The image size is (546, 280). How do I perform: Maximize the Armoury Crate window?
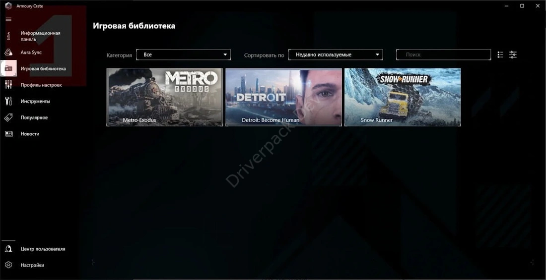[x=522, y=6]
